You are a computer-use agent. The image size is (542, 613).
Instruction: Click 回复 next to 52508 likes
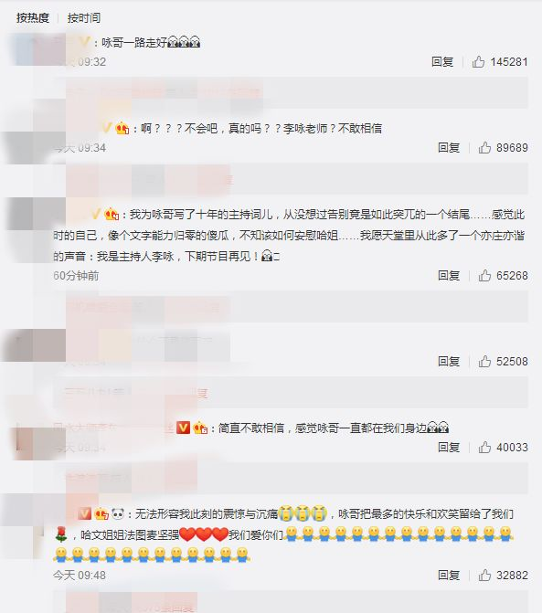click(449, 361)
